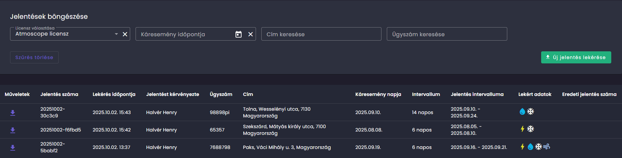Click the lightning icon in Szekszárd row
This screenshot has height=158, width=622.
[x=522, y=129]
